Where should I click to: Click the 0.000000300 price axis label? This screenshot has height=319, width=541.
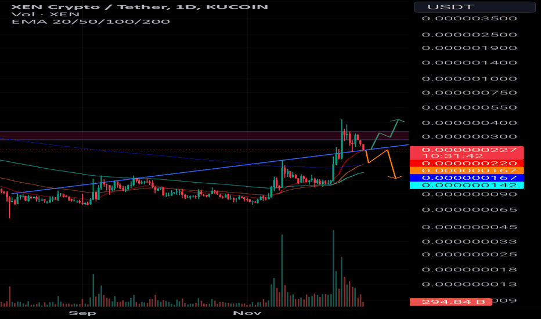click(x=469, y=136)
